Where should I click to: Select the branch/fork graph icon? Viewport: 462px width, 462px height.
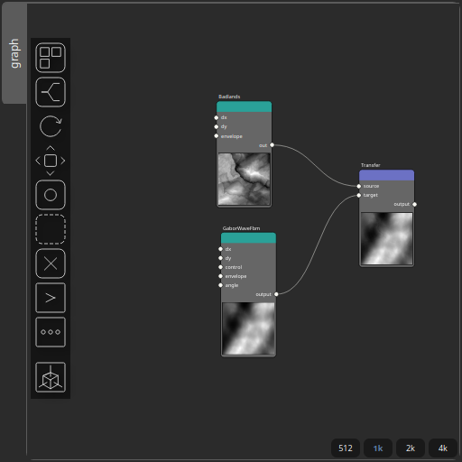[51, 92]
